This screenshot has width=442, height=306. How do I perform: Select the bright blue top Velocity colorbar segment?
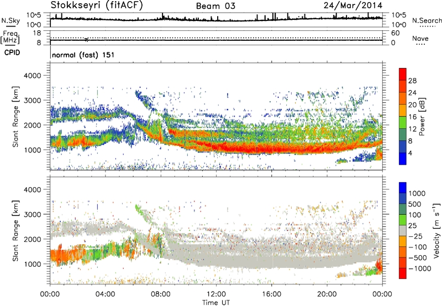click(403, 188)
